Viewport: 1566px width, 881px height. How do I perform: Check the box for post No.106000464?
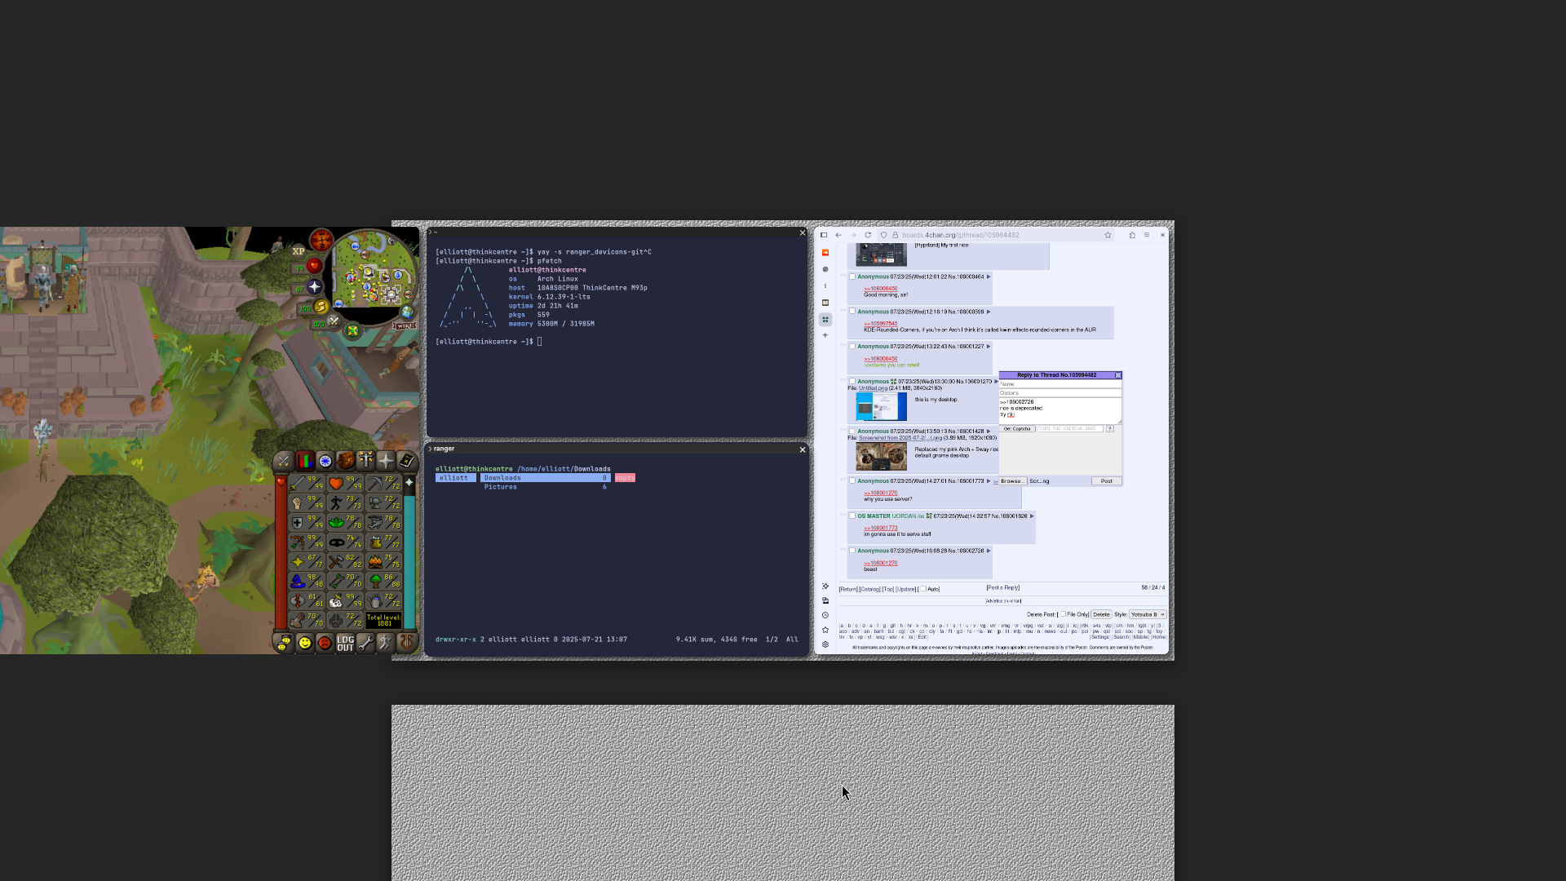(852, 277)
